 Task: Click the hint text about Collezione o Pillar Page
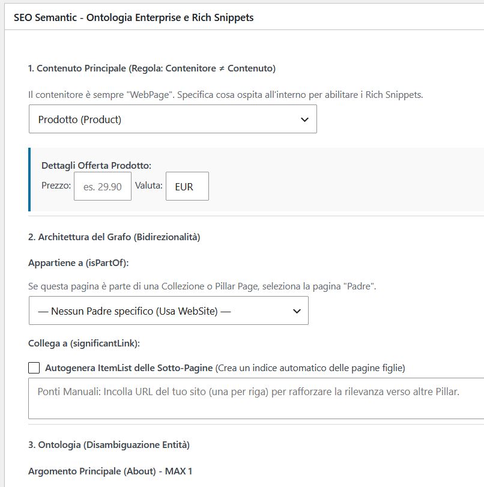(x=202, y=286)
